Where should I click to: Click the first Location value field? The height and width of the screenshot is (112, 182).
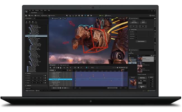(33, 78)
